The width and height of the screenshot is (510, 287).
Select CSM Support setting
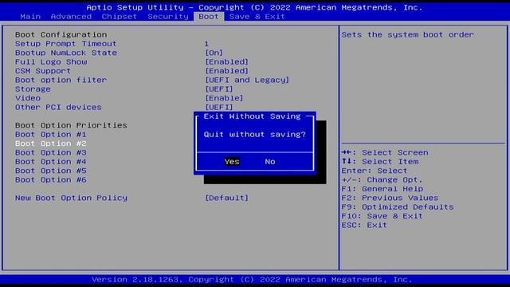point(42,71)
